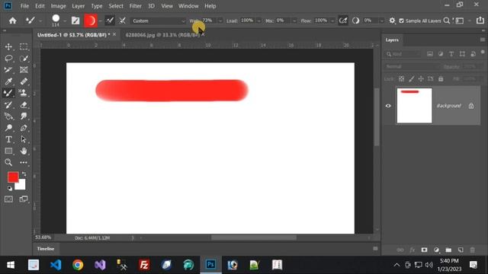Open the Normal blending mode dropdown
Image resolution: width=488 pixels, height=274 pixels.
412,66
